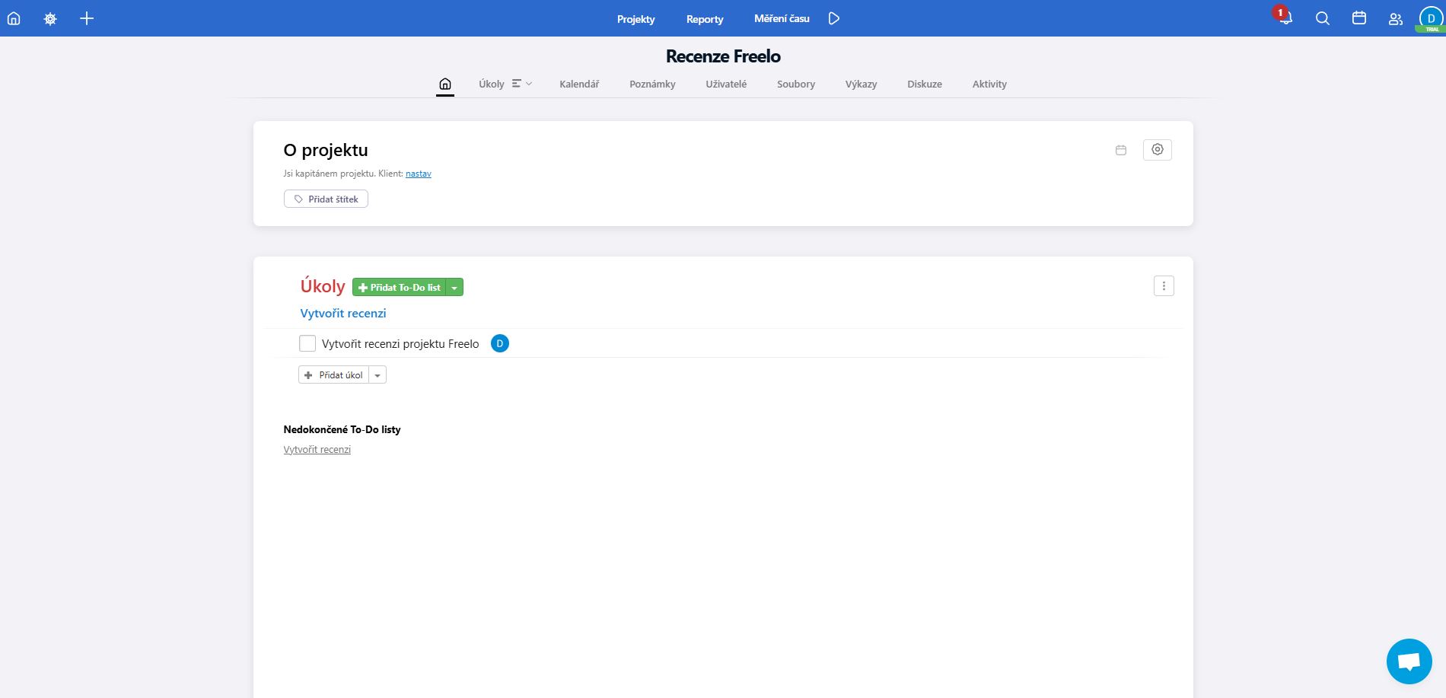The width and height of the screenshot is (1446, 698).
Task: Open Vytvořit recenzi under Nedokončené To-Do listy
Action: 317,450
